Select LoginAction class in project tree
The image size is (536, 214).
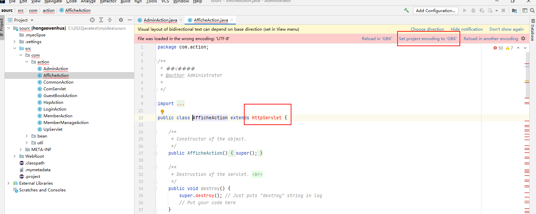[55, 109]
